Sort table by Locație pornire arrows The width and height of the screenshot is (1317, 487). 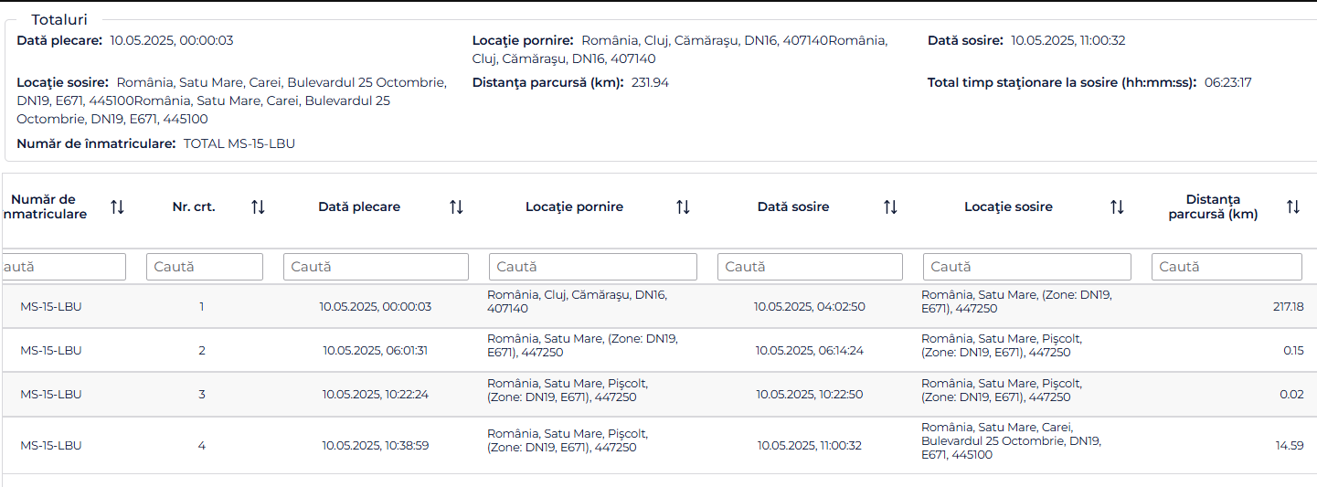(683, 207)
